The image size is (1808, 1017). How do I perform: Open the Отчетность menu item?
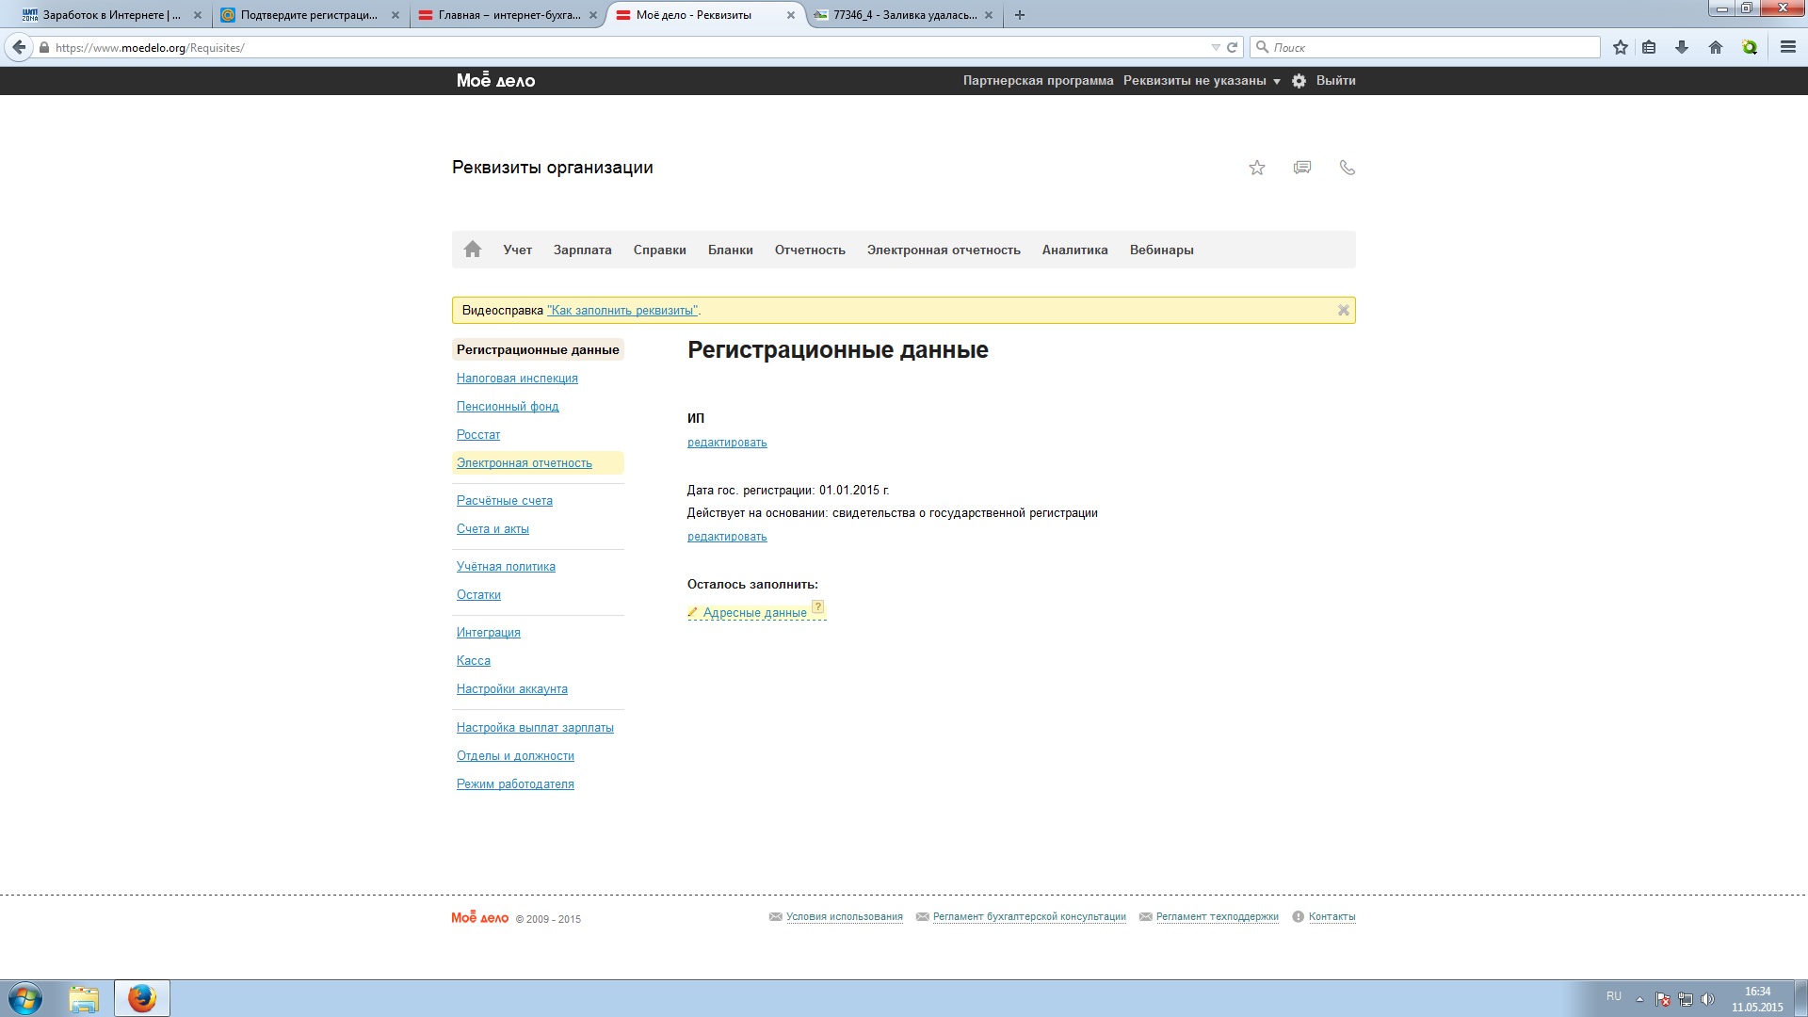pyautogui.click(x=810, y=250)
